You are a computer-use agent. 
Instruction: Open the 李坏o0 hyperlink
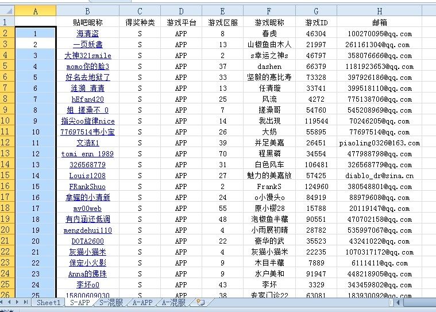pyautogui.click(x=87, y=285)
